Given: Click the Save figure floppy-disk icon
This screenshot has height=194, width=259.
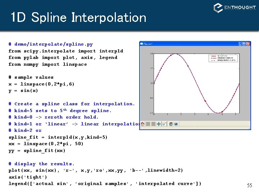Looking at the screenshot, I should pos(176,124).
